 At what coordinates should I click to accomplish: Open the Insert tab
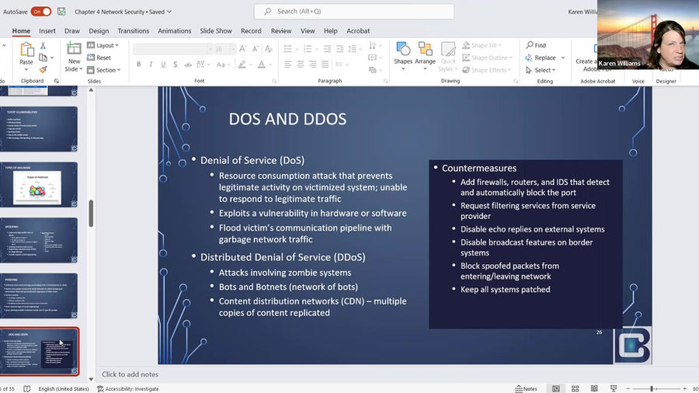[x=47, y=31]
